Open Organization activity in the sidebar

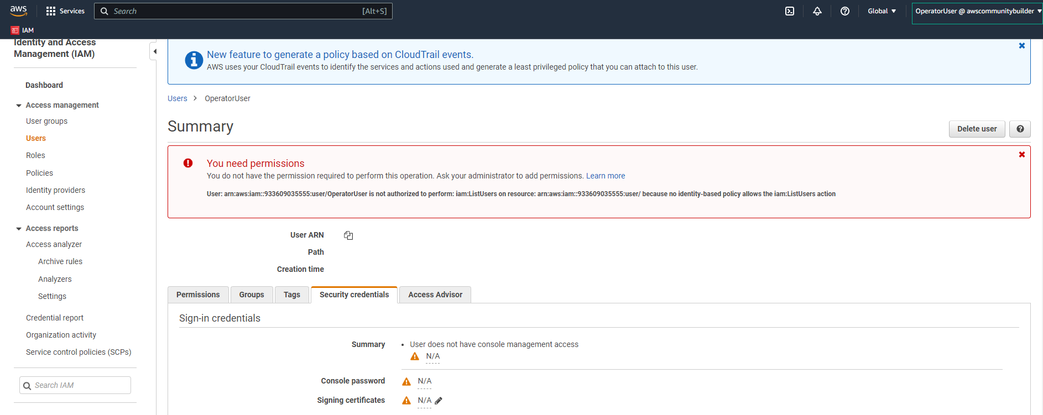coord(61,335)
